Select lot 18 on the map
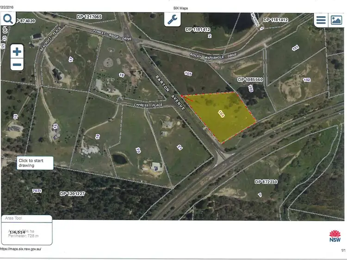The height and width of the screenshot is (260, 347). pos(122,75)
